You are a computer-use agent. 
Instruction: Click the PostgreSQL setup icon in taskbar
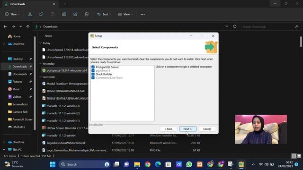(241, 164)
